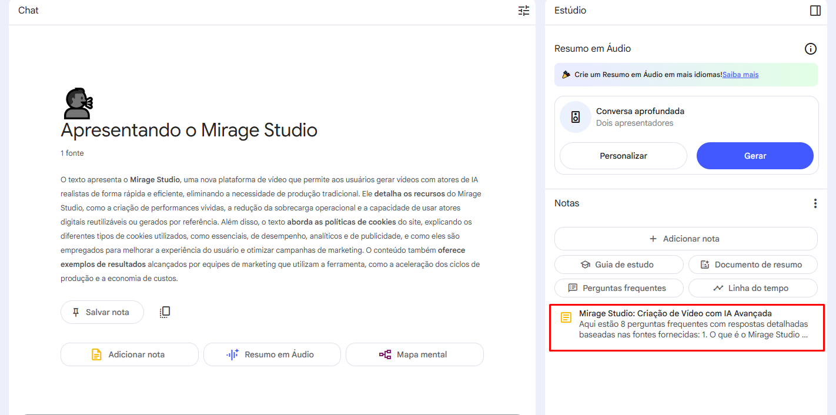The image size is (836, 415).
Task: Collapse the Estúdio panel icon
Action: [x=815, y=11]
